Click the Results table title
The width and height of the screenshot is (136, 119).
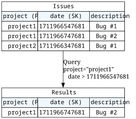64,92
